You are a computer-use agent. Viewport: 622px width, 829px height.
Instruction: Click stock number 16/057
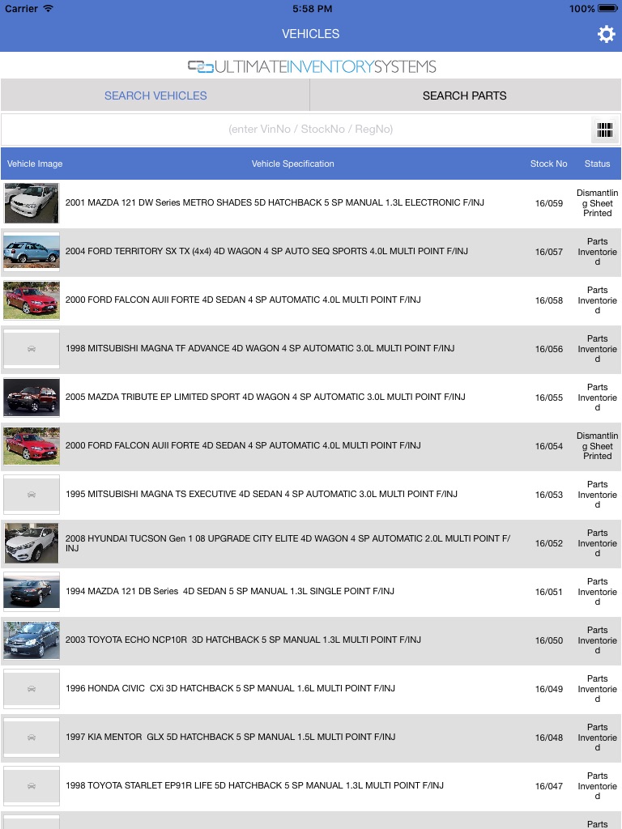[549, 253]
